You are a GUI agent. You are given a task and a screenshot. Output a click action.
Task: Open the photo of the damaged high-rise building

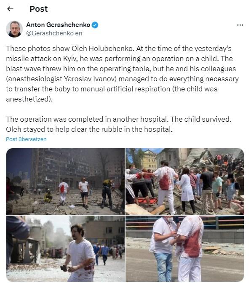point(65,182)
